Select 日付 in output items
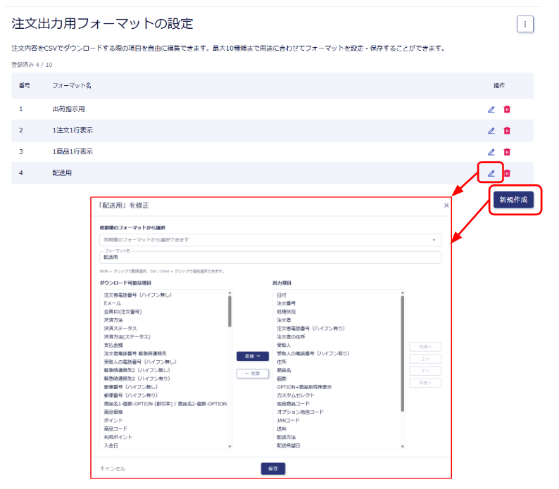This screenshot has height=489, width=559. point(282,295)
